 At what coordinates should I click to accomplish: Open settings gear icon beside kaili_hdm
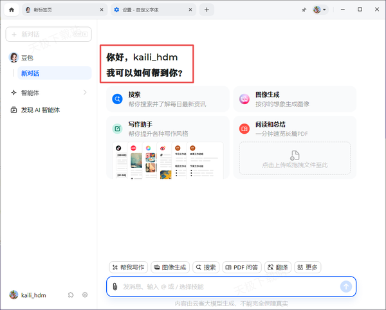pos(85,295)
